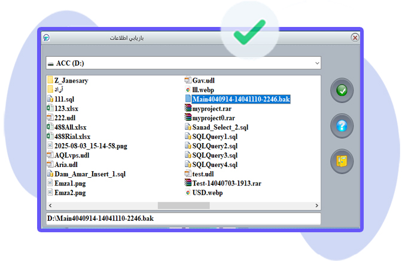
Task: Close the بازیابی اطلاعات dialog window
Action: coord(355,37)
